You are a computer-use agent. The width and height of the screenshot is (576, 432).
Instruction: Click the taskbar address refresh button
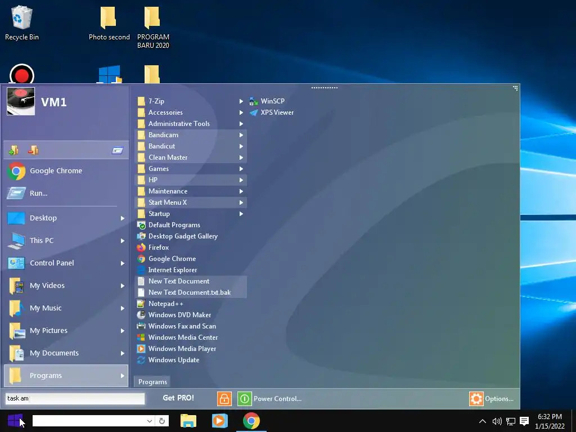(162, 421)
